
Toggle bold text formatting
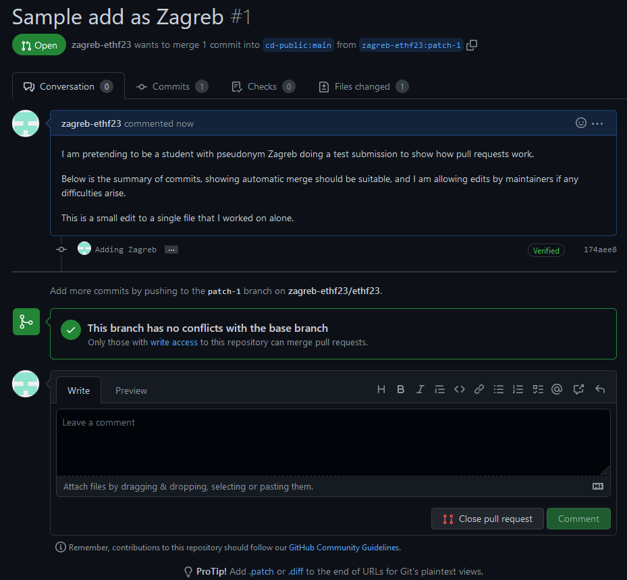[x=400, y=389]
